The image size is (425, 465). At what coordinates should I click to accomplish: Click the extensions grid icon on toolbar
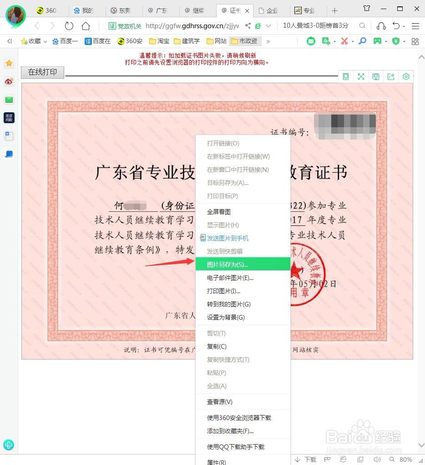pyautogui.click(x=415, y=41)
